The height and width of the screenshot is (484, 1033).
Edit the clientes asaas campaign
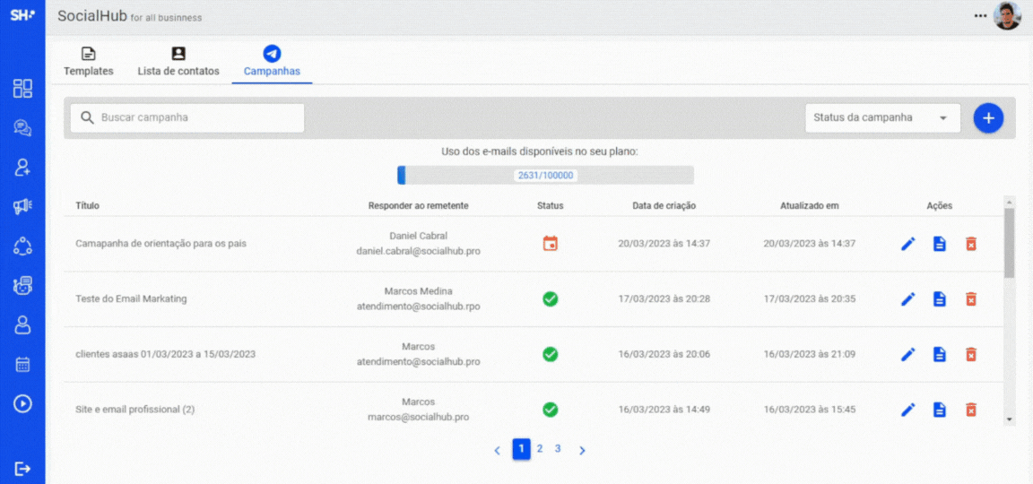click(x=907, y=355)
